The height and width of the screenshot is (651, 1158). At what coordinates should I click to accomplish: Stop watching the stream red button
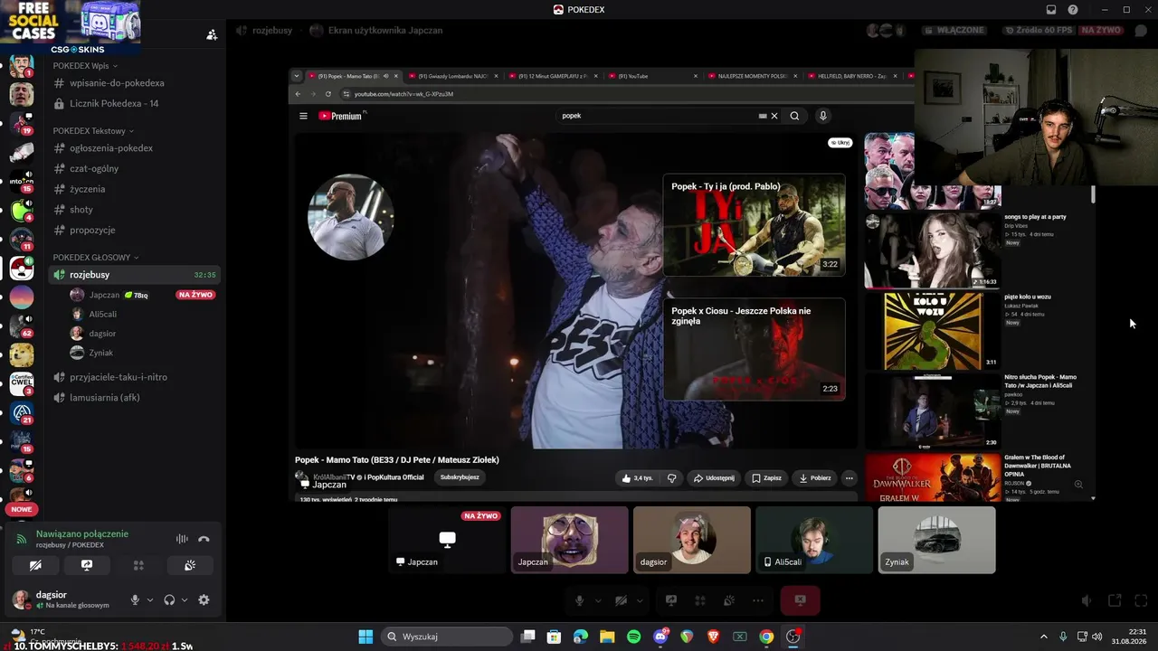(x=800, y=600)
